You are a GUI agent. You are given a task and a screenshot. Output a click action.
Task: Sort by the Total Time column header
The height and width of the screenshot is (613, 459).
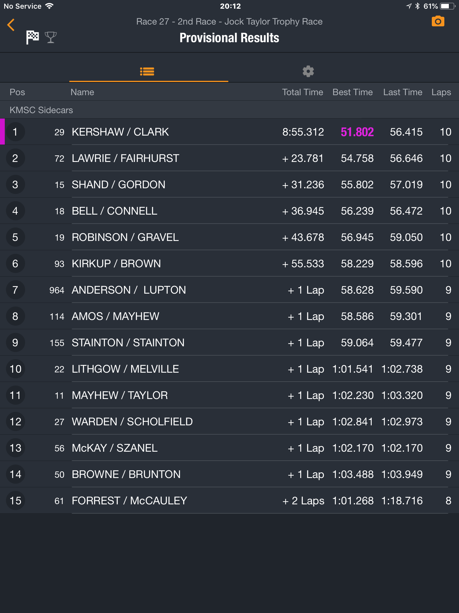[302, 92]
